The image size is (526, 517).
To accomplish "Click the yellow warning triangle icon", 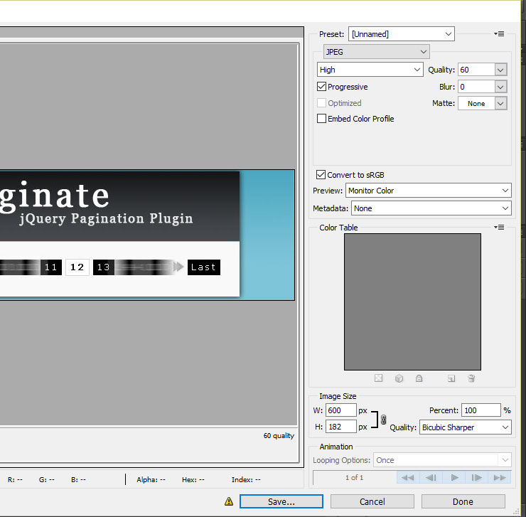I will pos(229,501).
